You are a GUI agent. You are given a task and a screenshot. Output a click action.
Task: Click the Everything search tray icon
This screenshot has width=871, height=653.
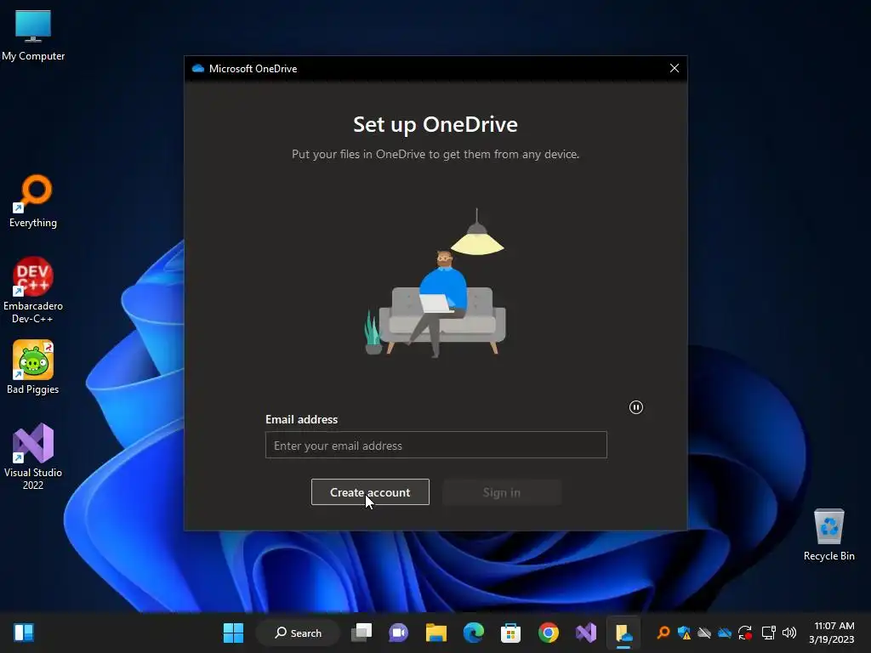663,633
